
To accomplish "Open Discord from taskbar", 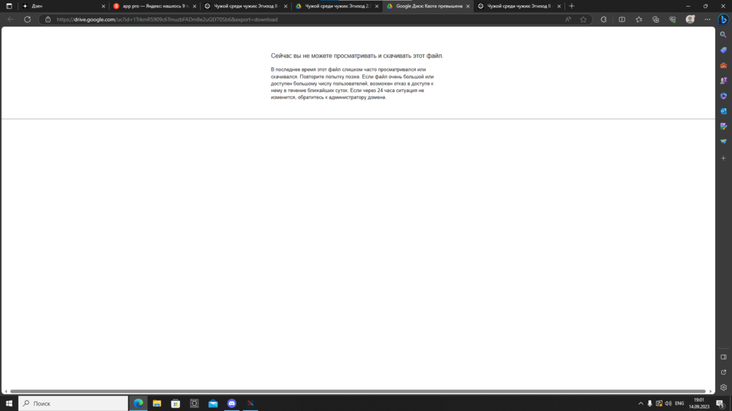I will 231,403.
